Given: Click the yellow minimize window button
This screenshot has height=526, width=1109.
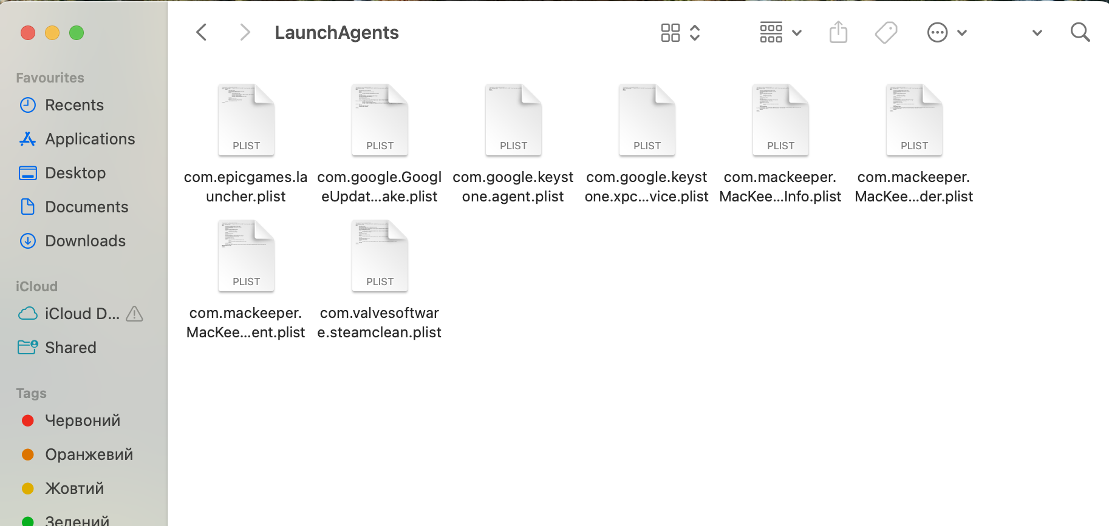Looking at the screenshot, I should pyautogui.click(x=52, y=33).
